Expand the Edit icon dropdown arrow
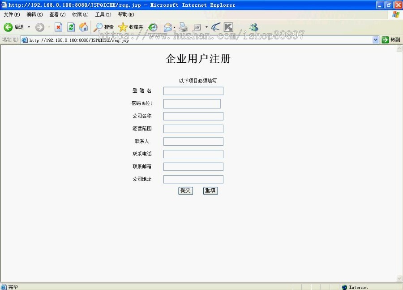403x290 pixels. (206, 27)
